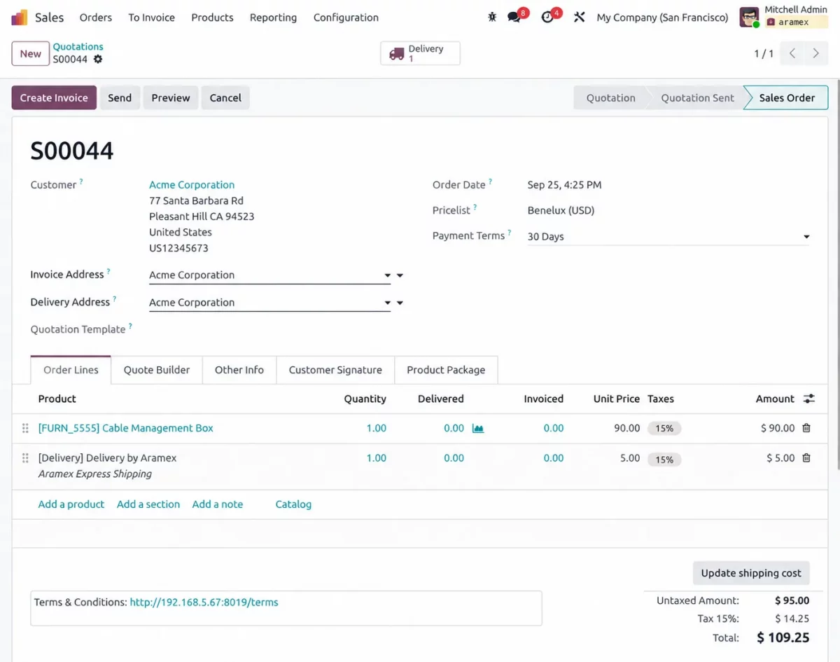Click Mitchell Admin avatar

pyautogui.click(x=749, y=18)
